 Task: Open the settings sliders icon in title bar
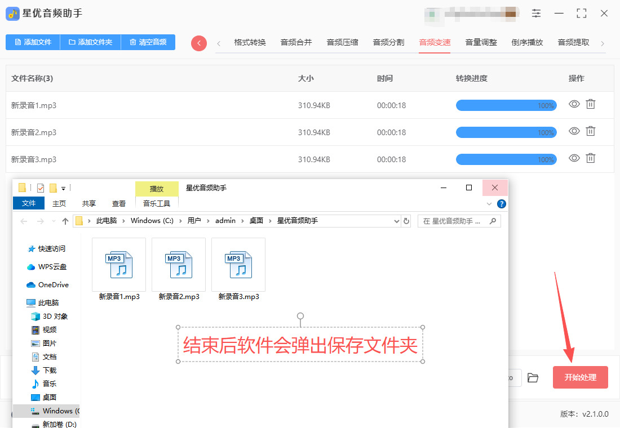click(x=536, y=14)
